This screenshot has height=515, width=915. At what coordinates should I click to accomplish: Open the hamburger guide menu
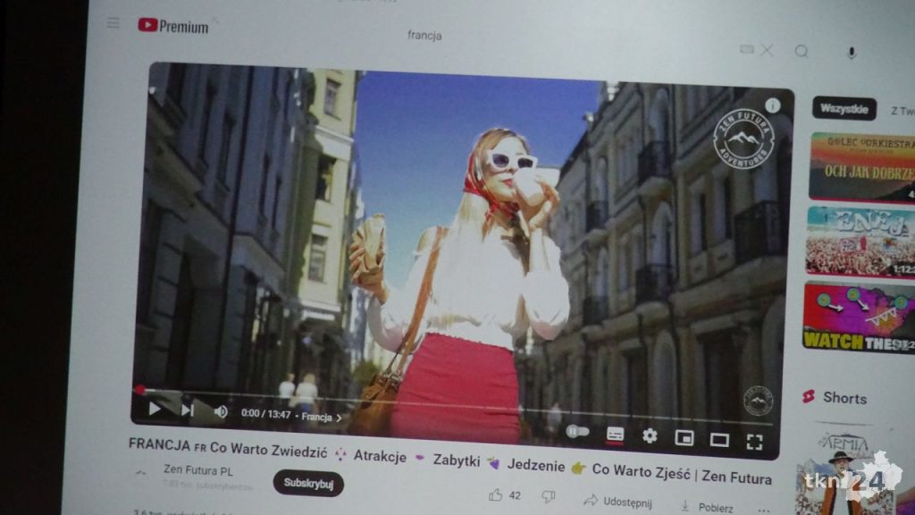[113, 23]
